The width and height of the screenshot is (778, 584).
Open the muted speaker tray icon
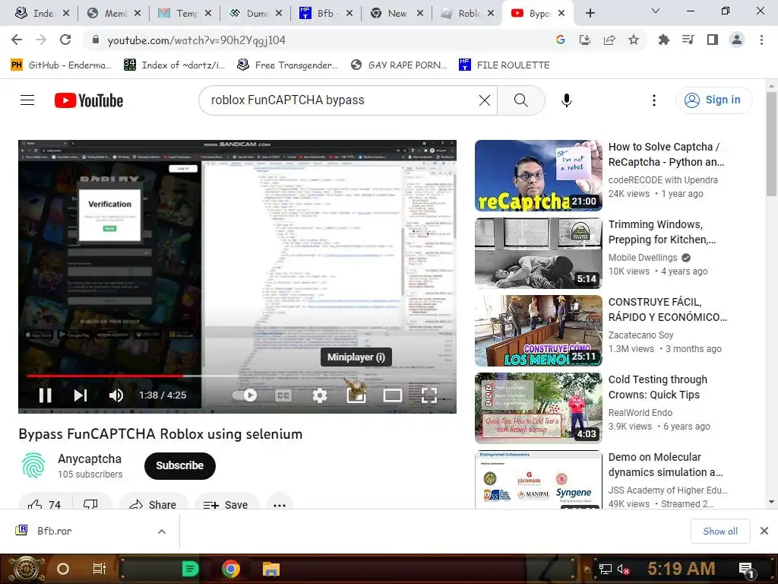coord(623,570)
